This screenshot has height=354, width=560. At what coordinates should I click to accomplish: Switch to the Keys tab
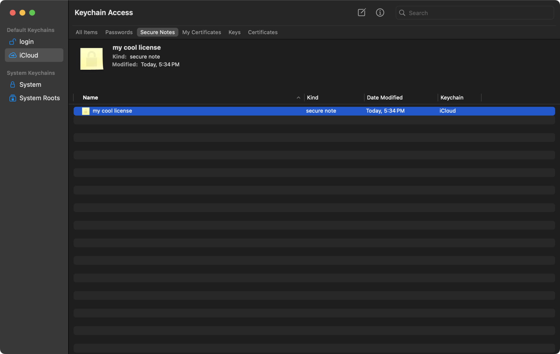click(x=234, y=32)
